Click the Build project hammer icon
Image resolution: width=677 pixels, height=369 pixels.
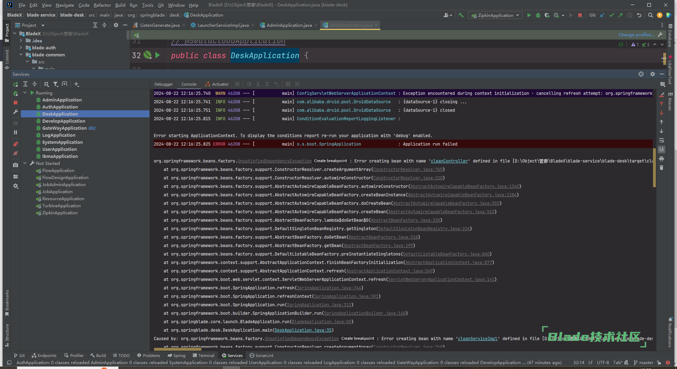tap(461, 15)
